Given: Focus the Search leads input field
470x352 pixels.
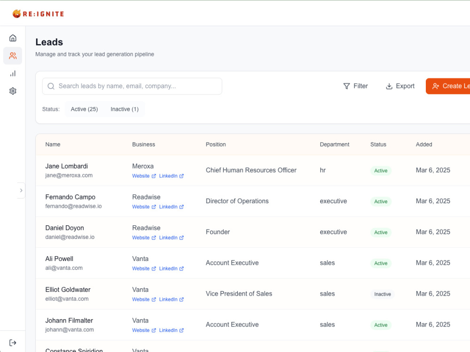Looking at the screenshot, I should [132, 86].
